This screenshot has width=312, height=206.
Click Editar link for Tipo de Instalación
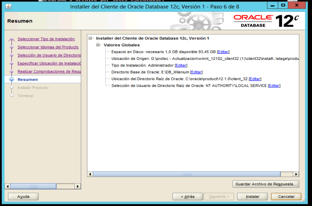181,66
